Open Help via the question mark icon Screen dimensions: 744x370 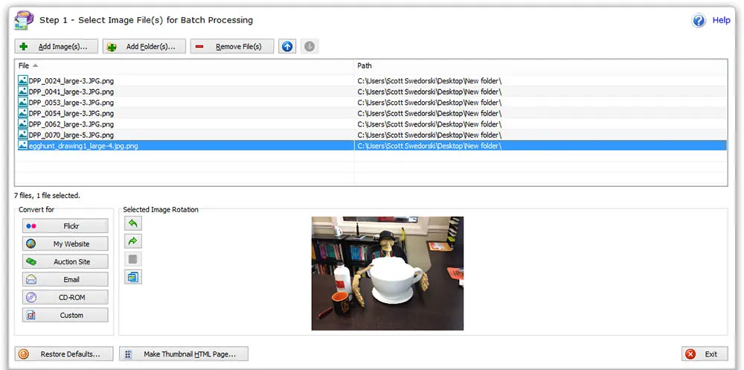click(699, 20)
